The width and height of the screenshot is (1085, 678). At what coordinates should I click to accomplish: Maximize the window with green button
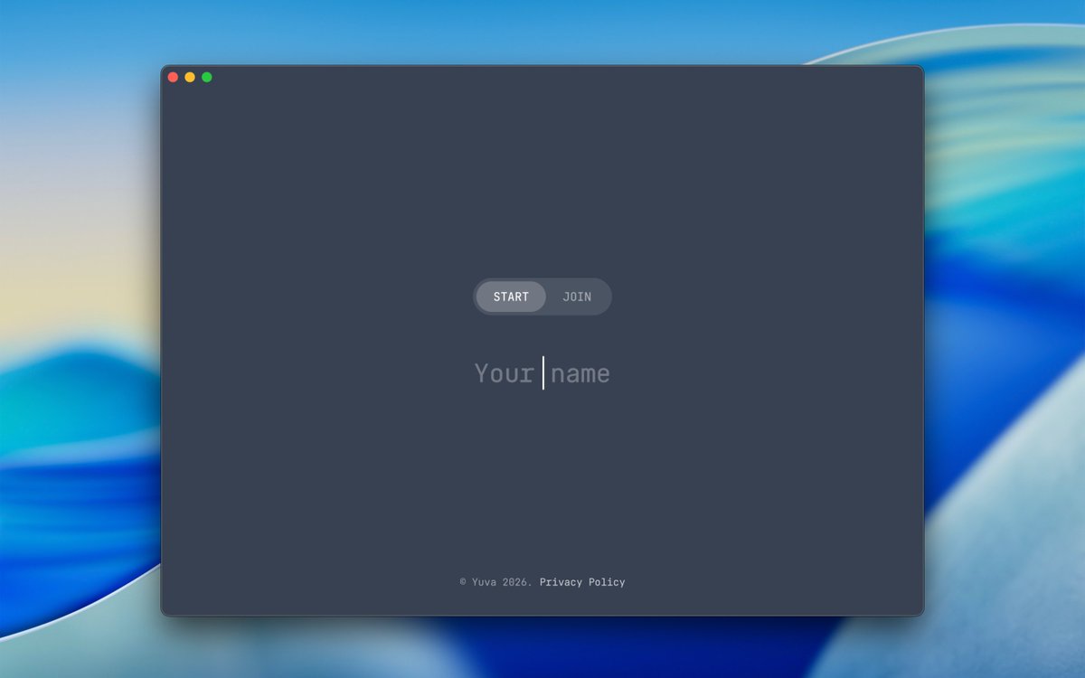click(207, 77)
